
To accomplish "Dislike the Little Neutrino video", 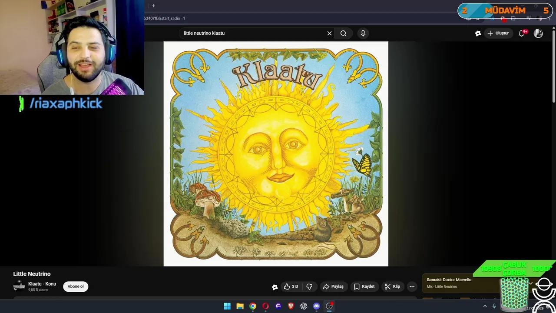I will coord(309,286).
